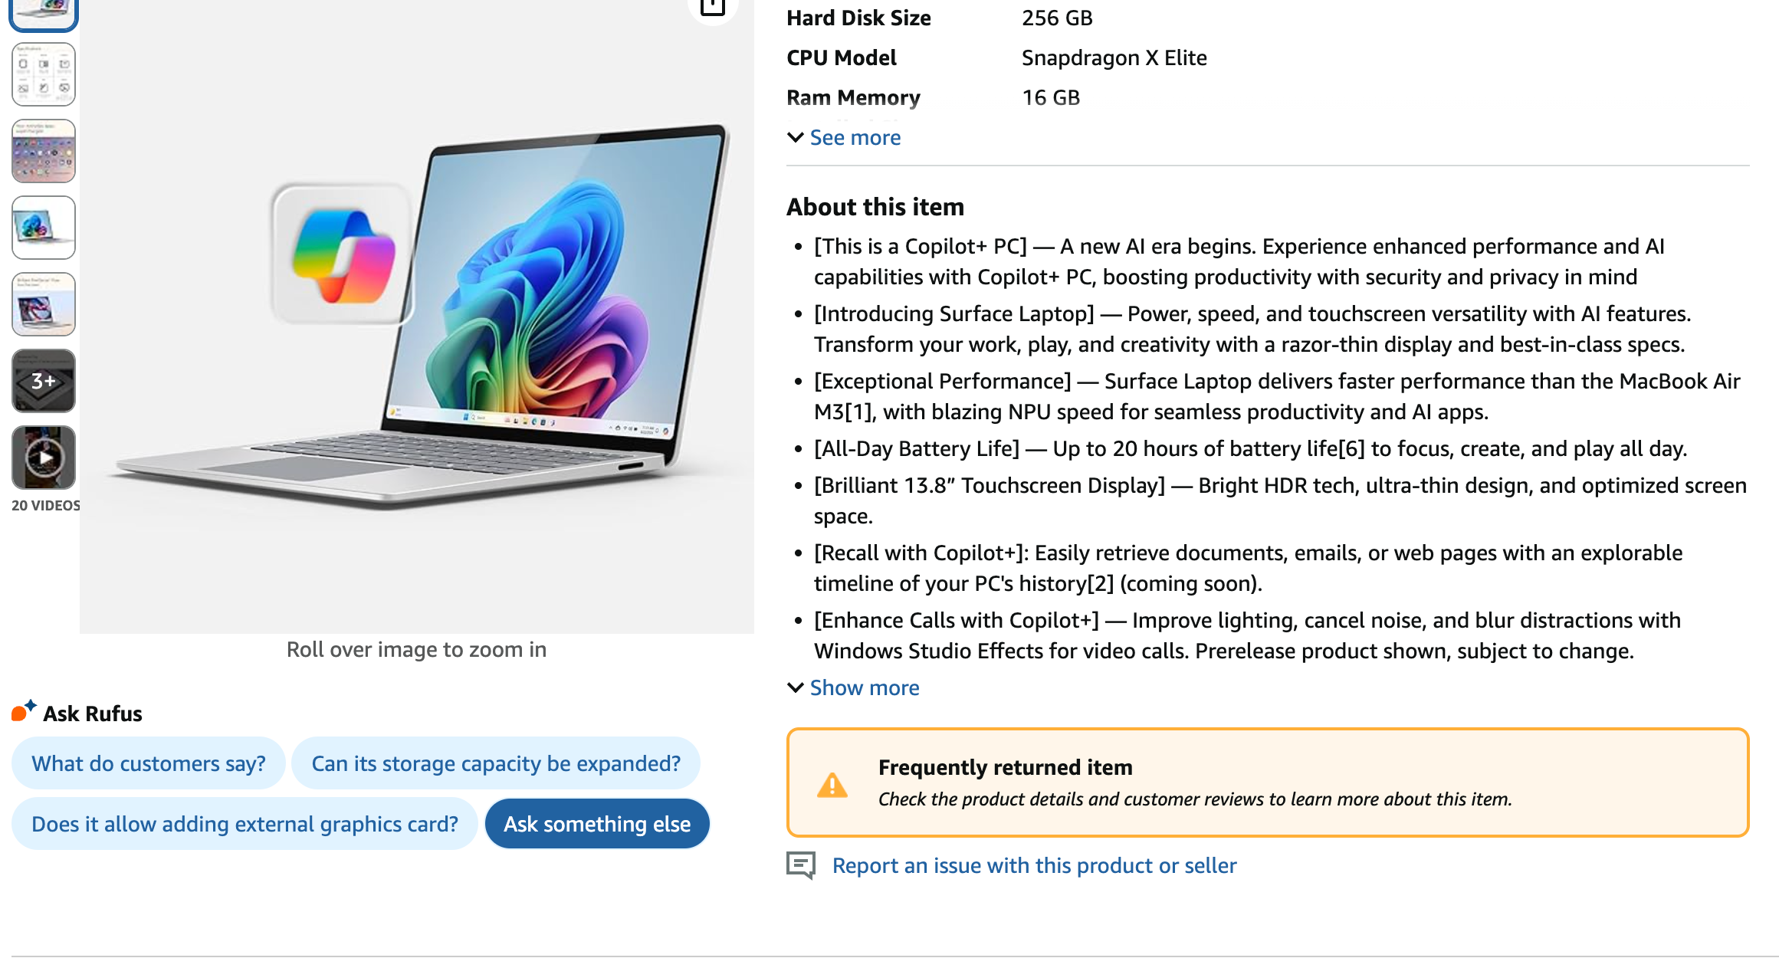This screenshot has width=1779, height=958.
Task: Click the "20 VIDEOS" label
Action: pos(44,505)
